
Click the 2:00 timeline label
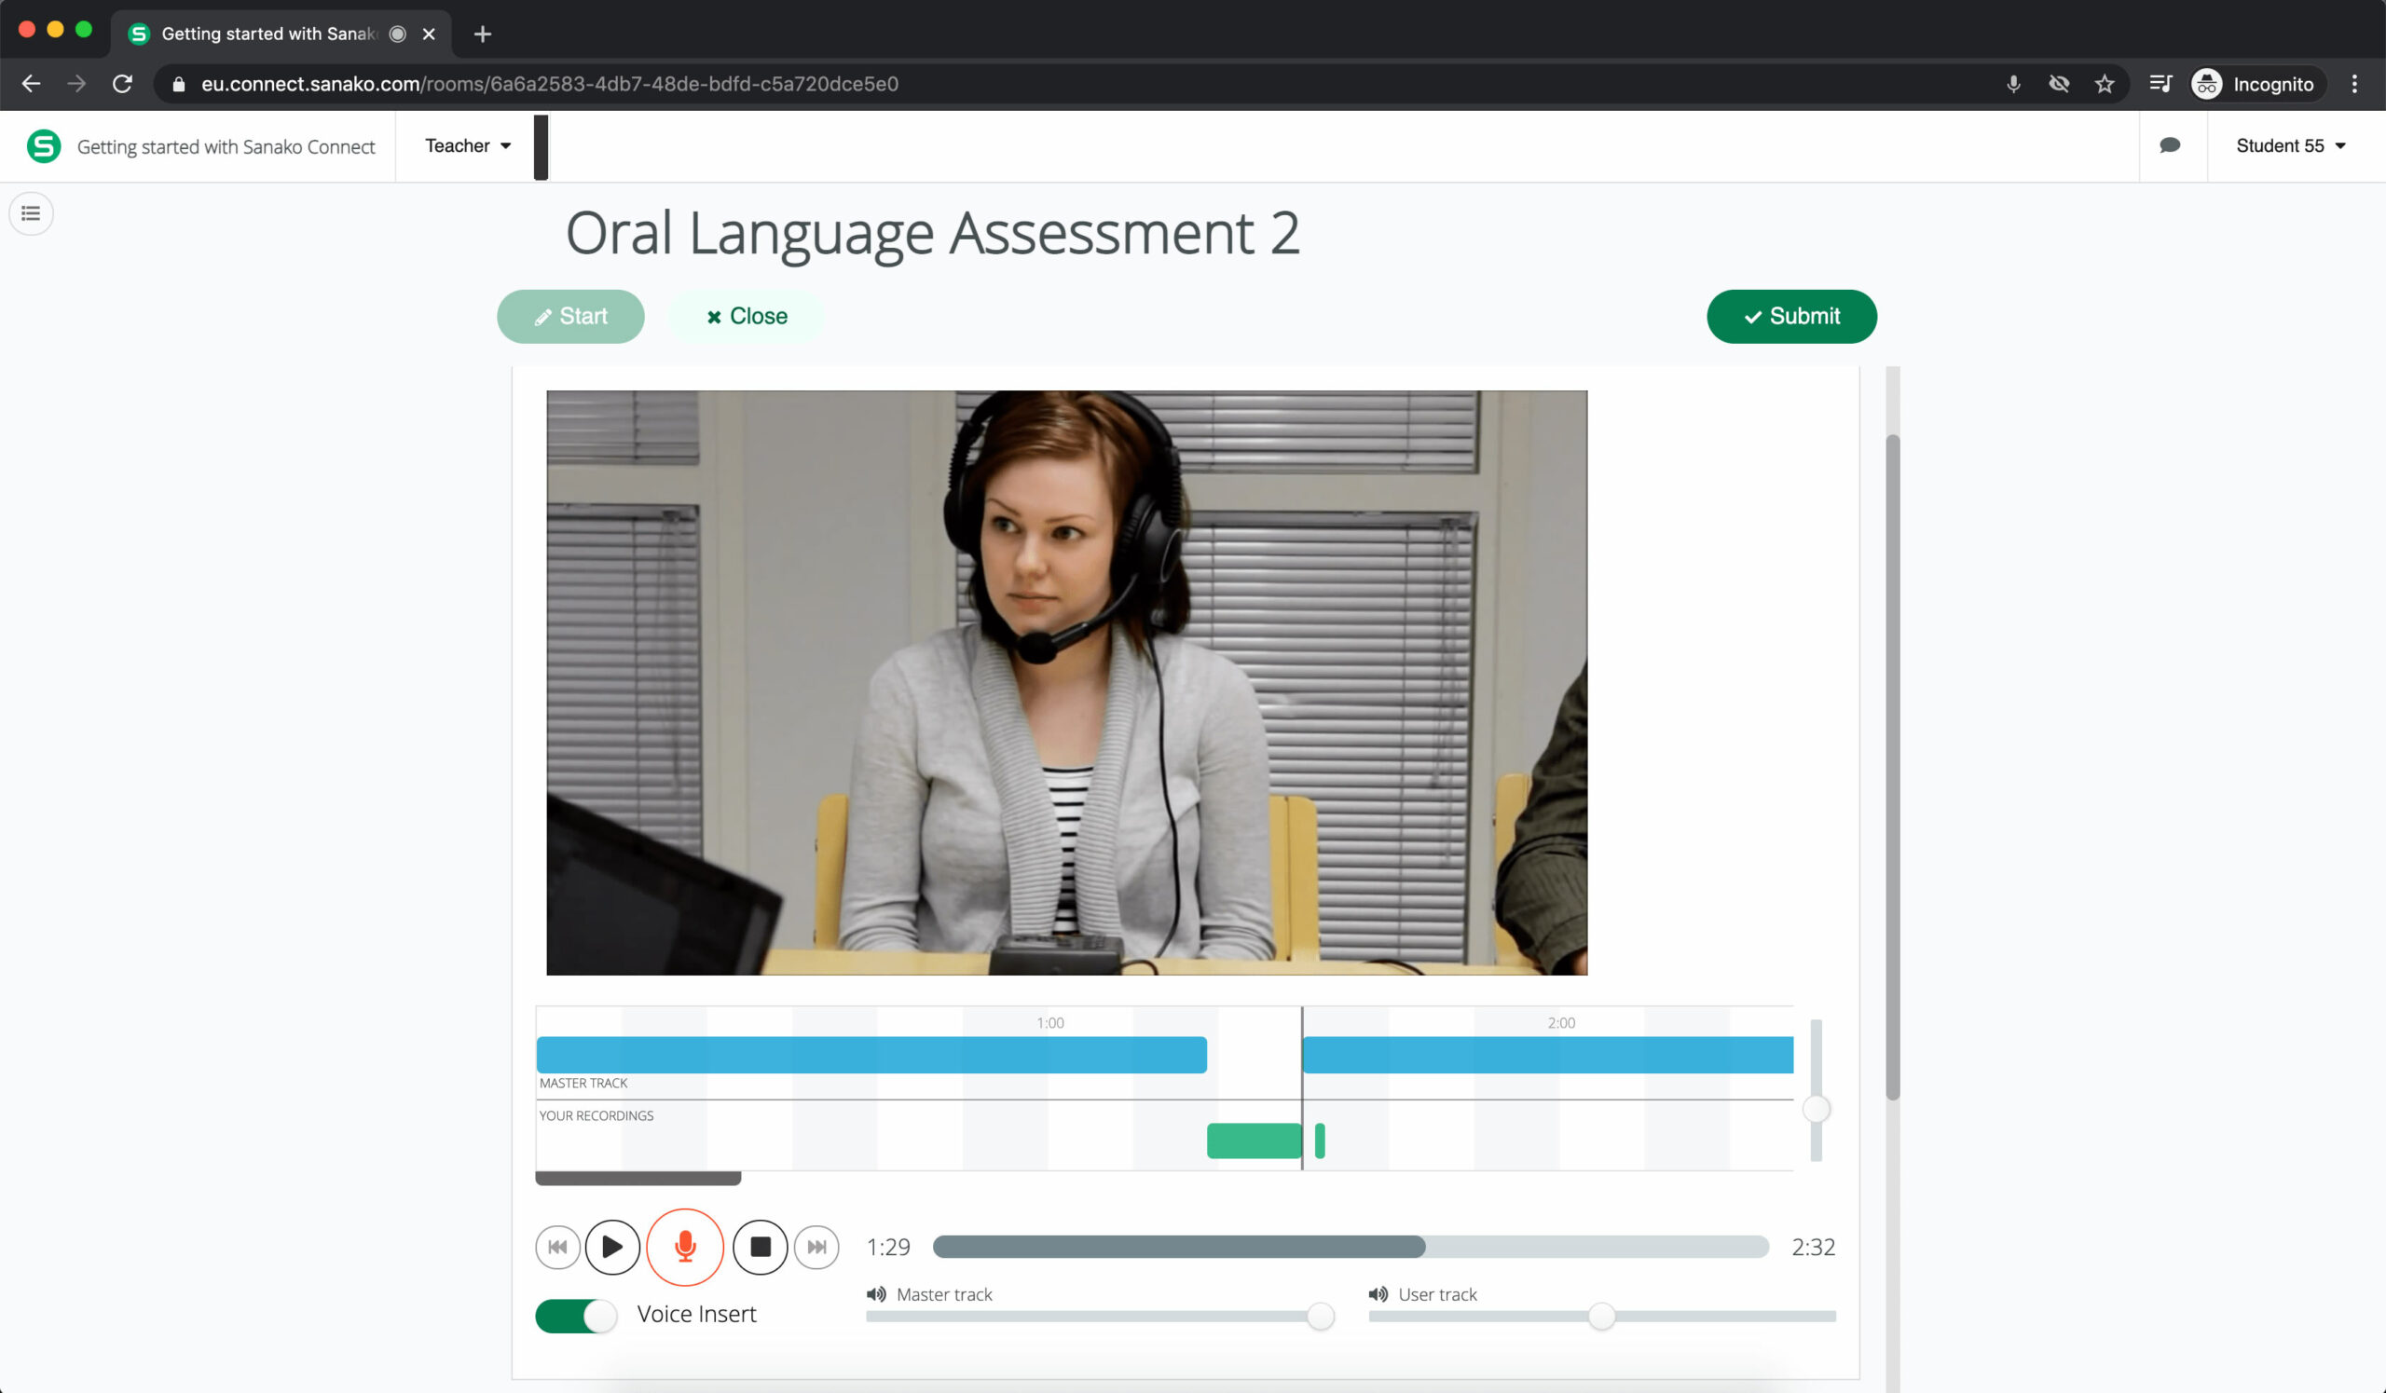coord(1561,1022)
